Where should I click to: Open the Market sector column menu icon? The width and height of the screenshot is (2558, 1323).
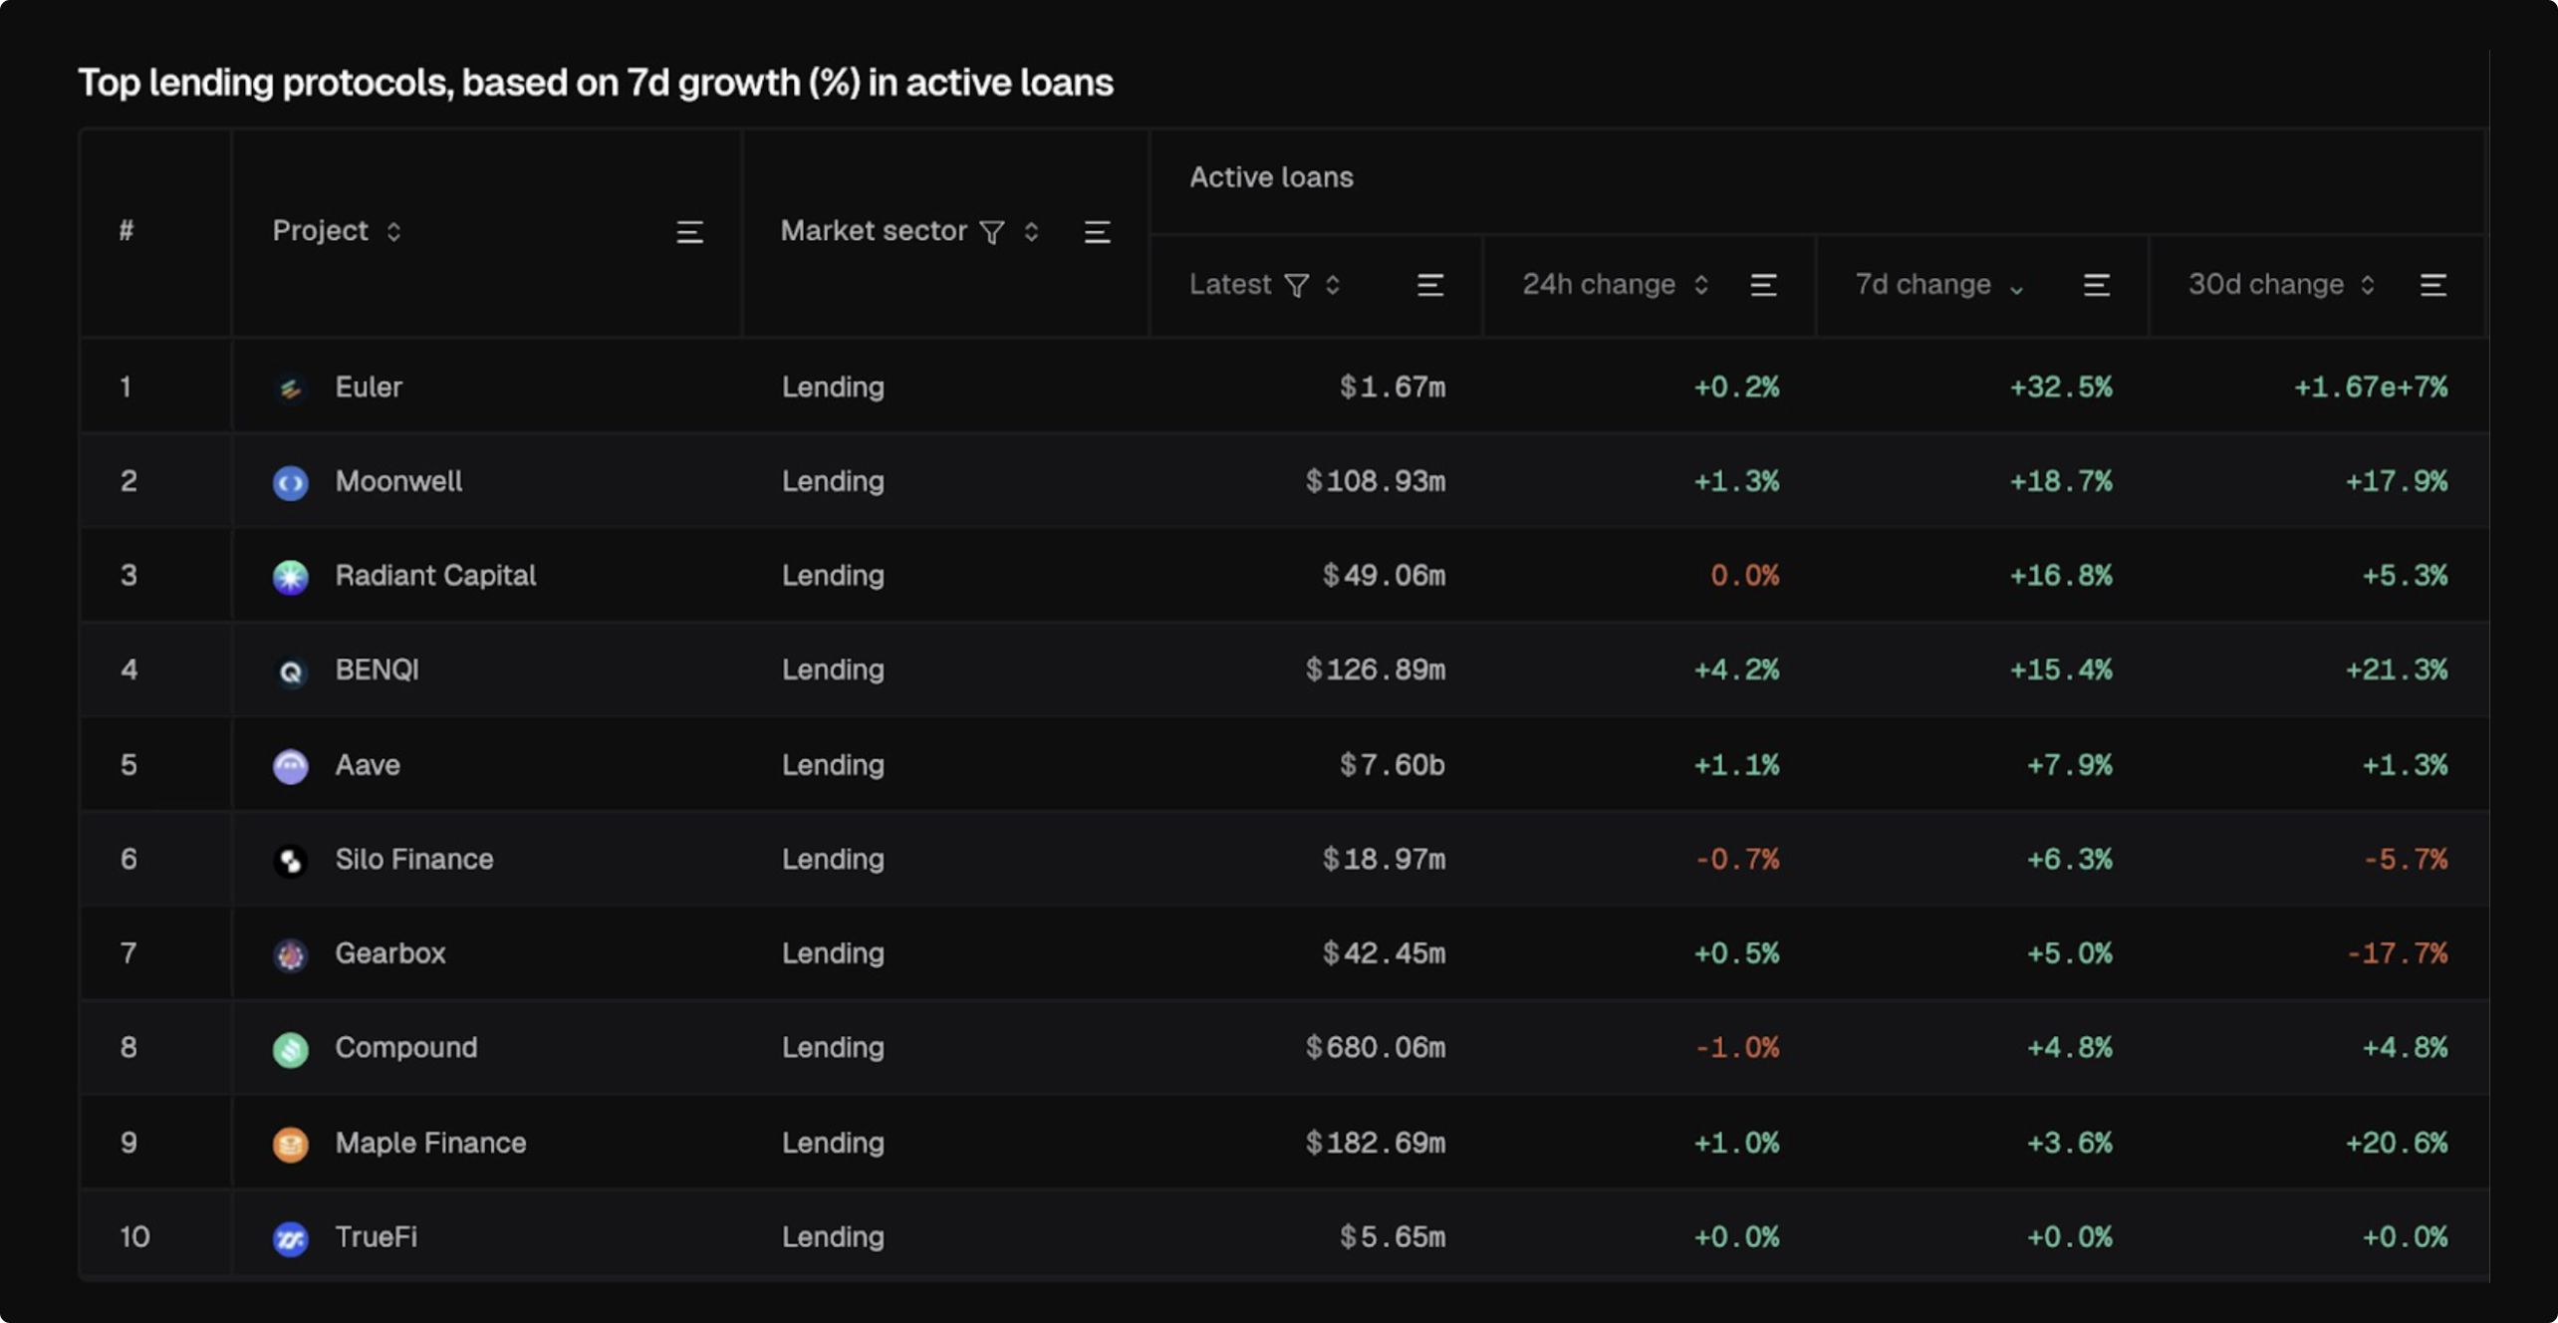pos(1097,232)
